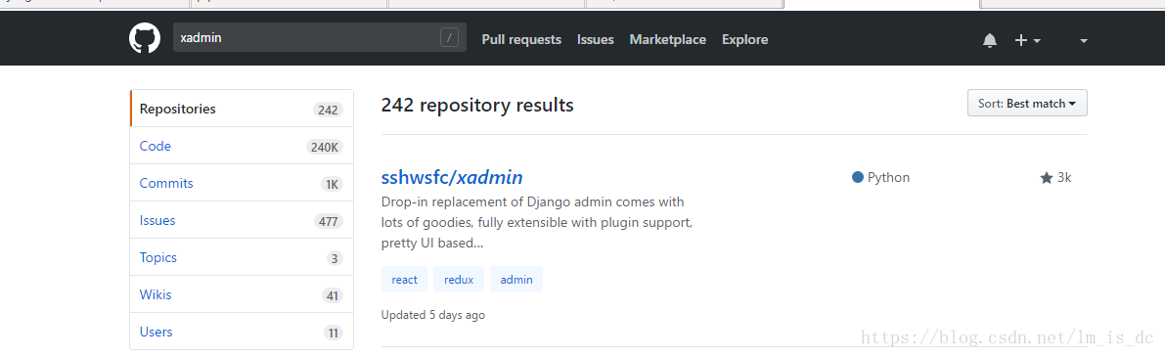This screenshot has width=1165, height=357.
Task: Open the Issues header link
Action: coord(595,39)
